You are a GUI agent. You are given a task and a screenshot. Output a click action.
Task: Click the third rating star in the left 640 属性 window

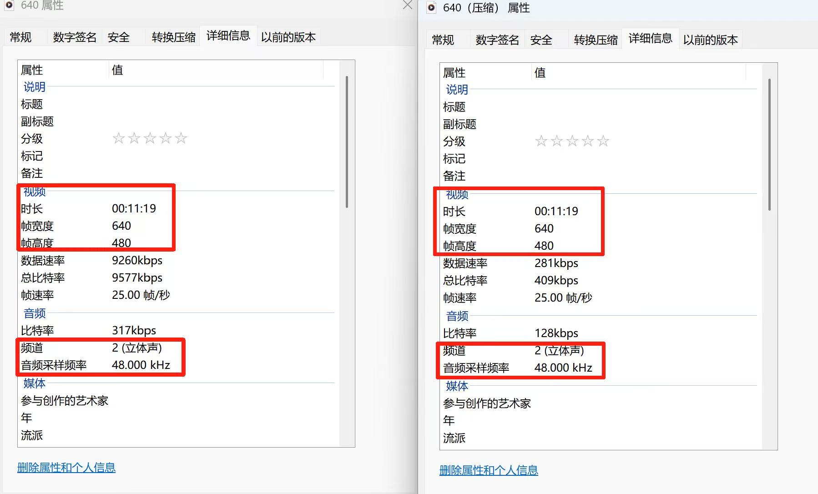pyautogui.click(x=150, y=138)
